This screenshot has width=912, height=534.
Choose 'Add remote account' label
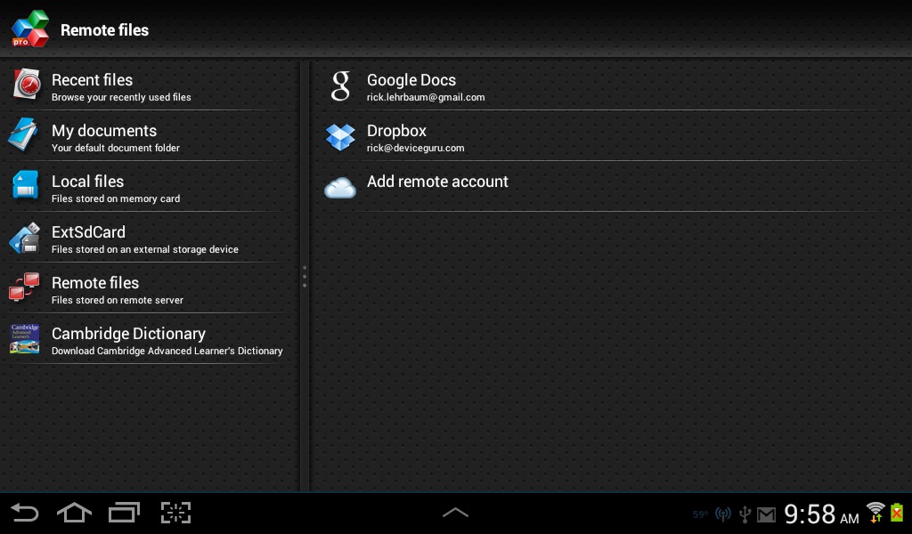click(x=437, y=182)
